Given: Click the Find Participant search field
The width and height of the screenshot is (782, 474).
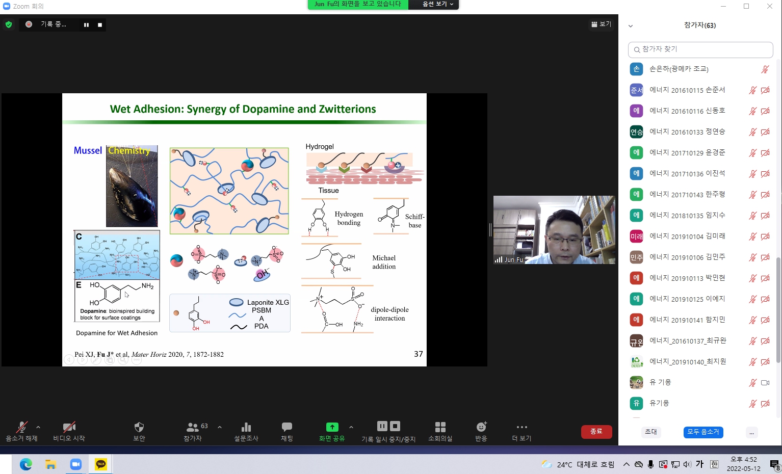Looking at the screenshot, I should click(700, 49).
